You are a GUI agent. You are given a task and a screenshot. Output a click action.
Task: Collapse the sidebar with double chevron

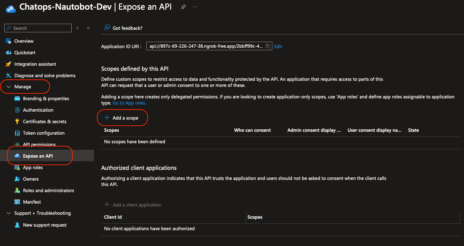(88, 28)
